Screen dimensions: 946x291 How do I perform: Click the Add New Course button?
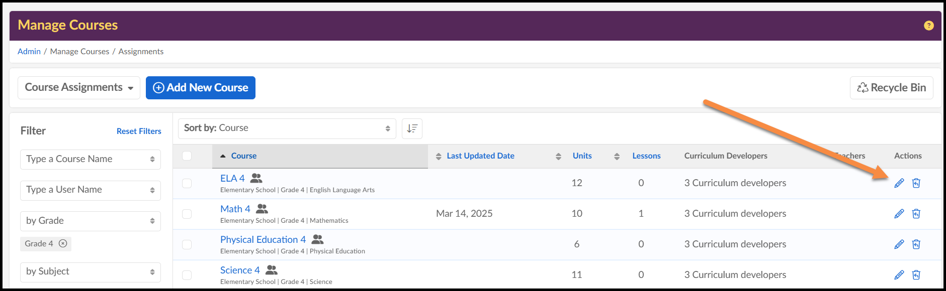pos(201,88)
